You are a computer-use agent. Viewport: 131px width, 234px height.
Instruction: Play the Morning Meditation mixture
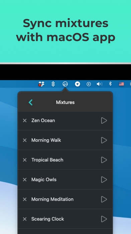tap(104, 199)
